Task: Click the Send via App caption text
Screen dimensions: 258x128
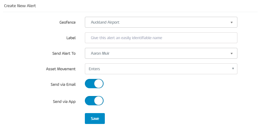Action: tap(64, 102)
